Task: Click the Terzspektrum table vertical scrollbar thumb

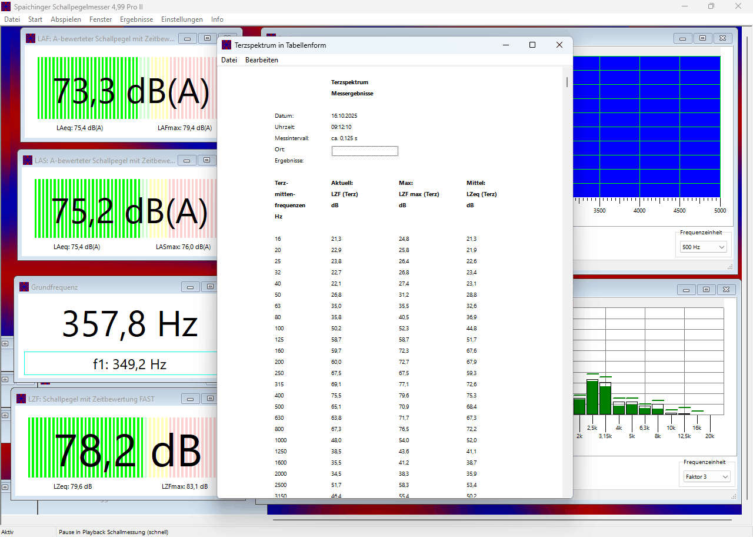Action: [x=567, y=82]
